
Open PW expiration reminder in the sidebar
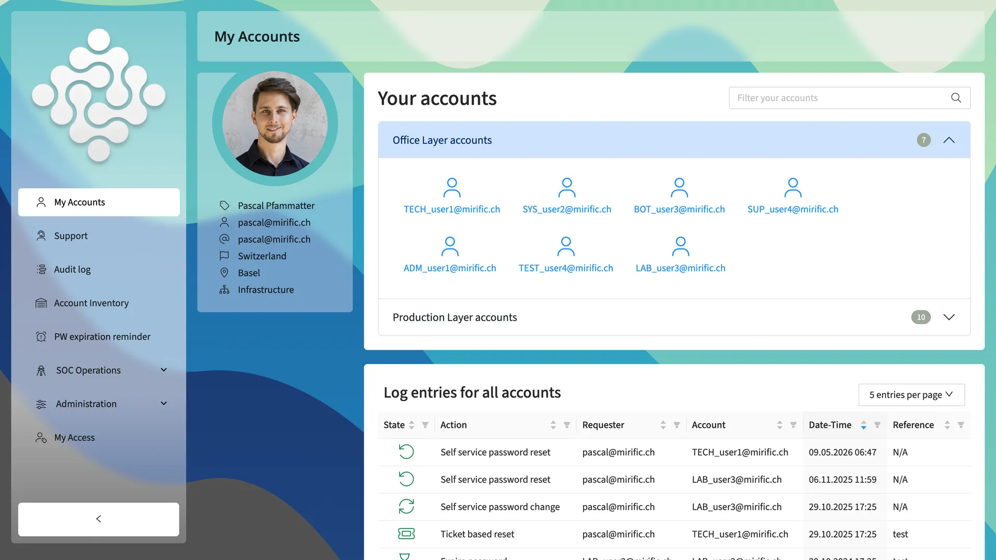[x=99, y=337]
